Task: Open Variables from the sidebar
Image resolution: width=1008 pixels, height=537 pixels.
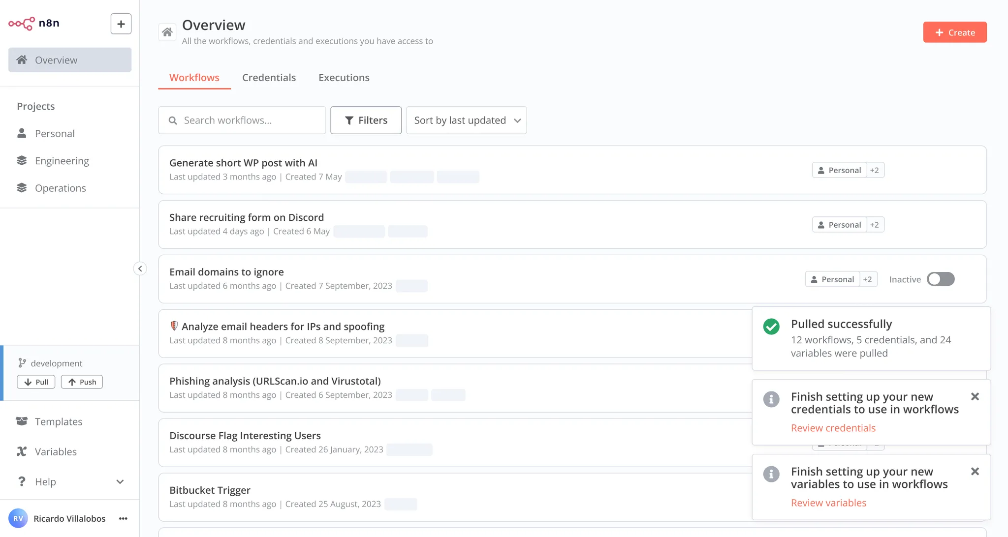Action: tap(55, 451)
